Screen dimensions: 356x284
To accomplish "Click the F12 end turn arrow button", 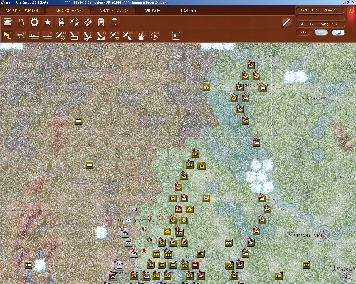I will coord(154,36).
